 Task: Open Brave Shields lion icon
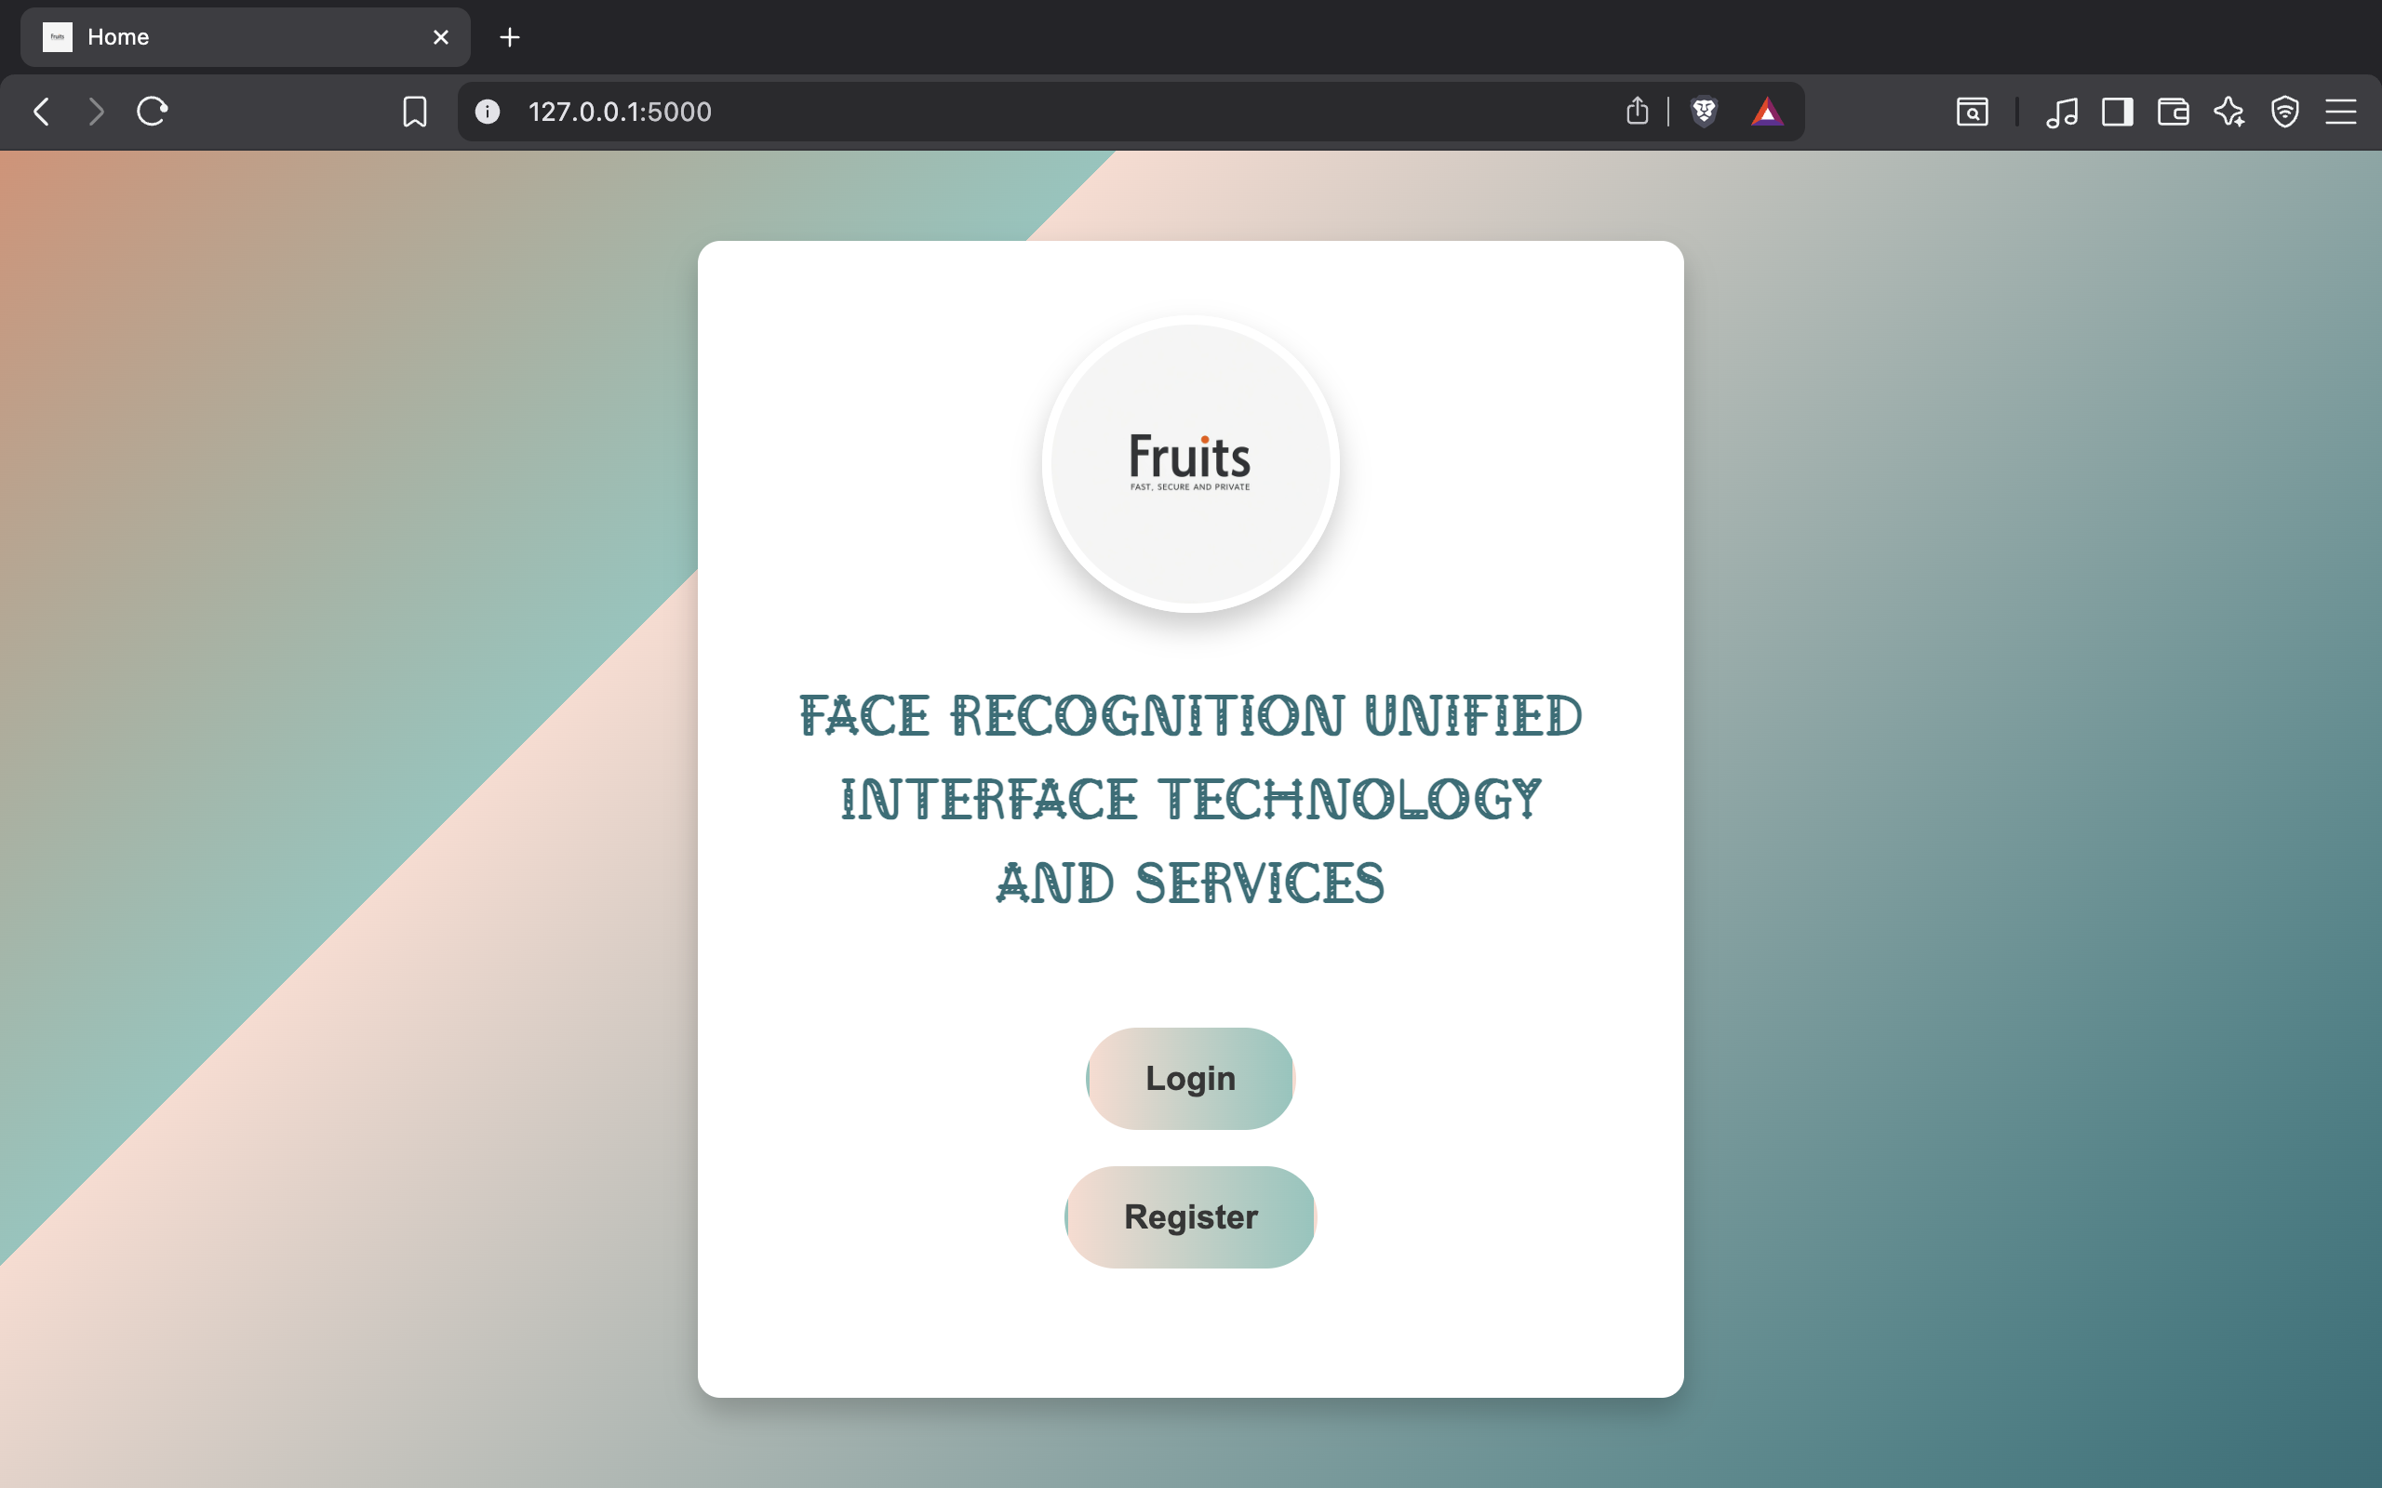1703,112
